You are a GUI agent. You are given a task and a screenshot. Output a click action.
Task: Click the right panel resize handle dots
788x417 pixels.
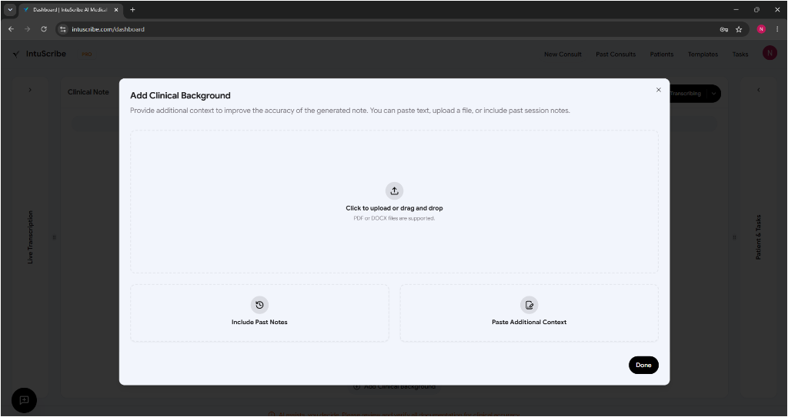click(734, 237)
